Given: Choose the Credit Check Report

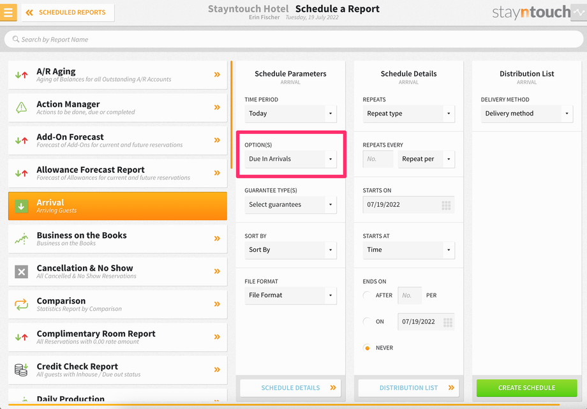Looking at the screenshot, I should 117,369.
